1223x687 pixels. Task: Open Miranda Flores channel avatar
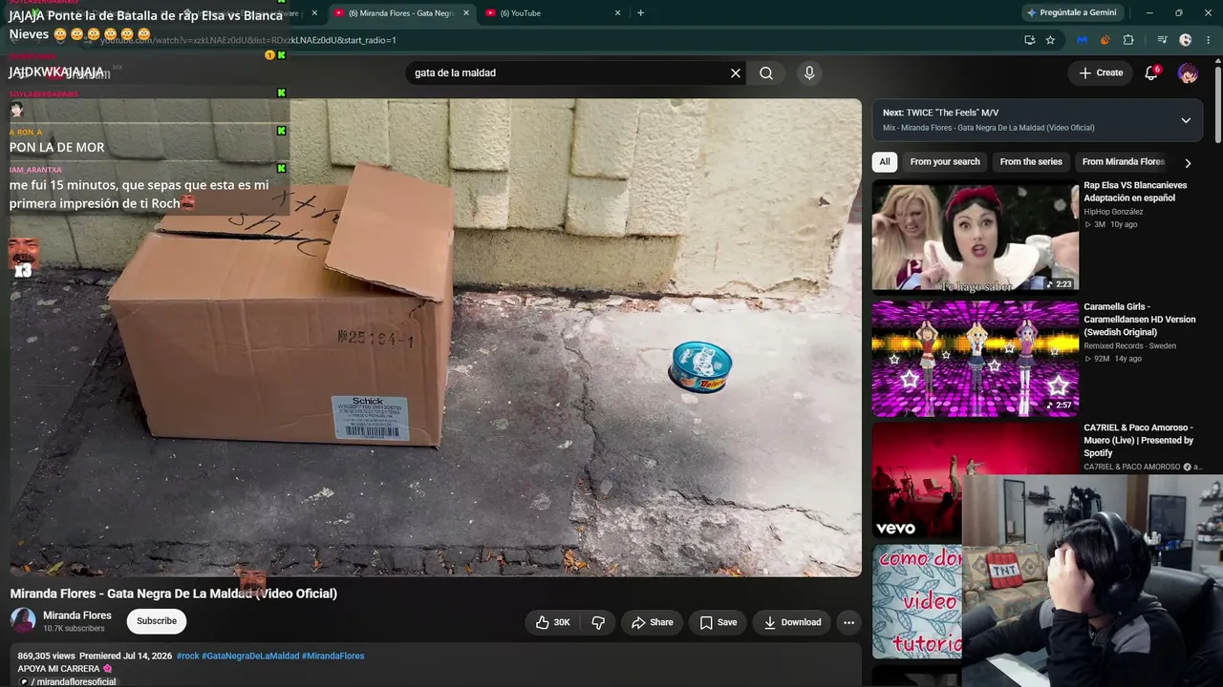(23, 621)
